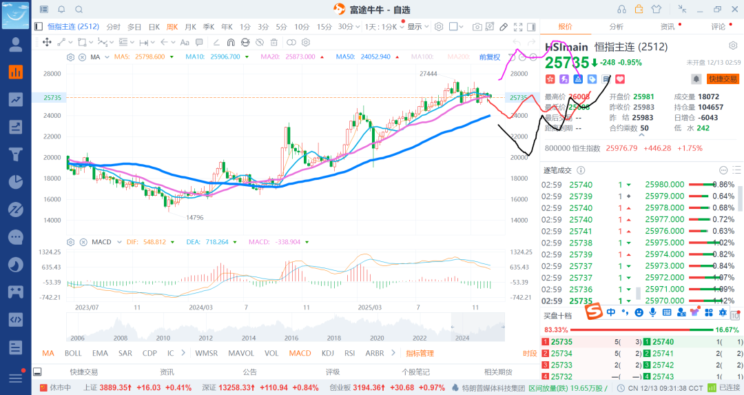Toggle MA200 line visibility
The width and height of the screenshot is (744, 395).
(458, 57)
